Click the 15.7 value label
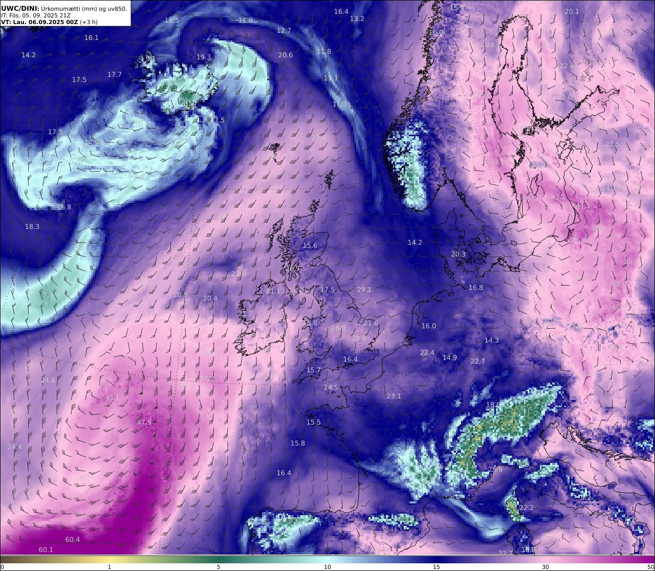Screen dimensions: 655x571 (314, 370)
